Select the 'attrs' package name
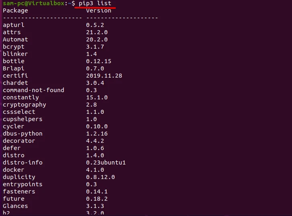The width and height of the screenshot is (292, 216). (12, 32)
